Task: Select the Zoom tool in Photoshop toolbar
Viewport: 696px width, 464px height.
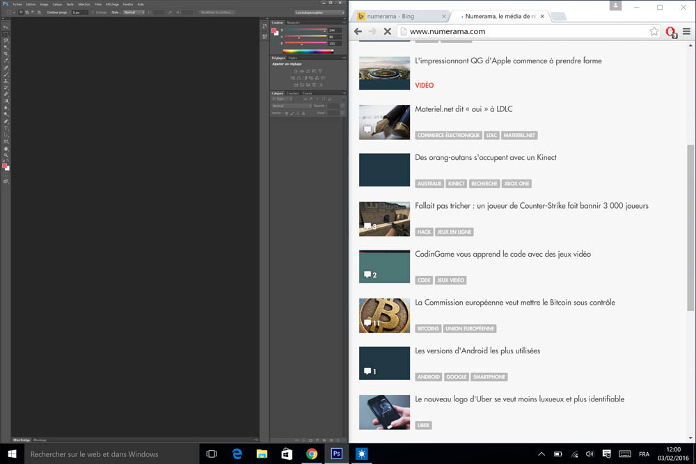Action: 6,155
